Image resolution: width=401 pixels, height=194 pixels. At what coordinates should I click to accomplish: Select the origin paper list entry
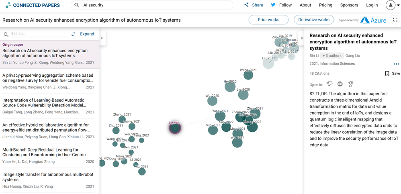49,55
